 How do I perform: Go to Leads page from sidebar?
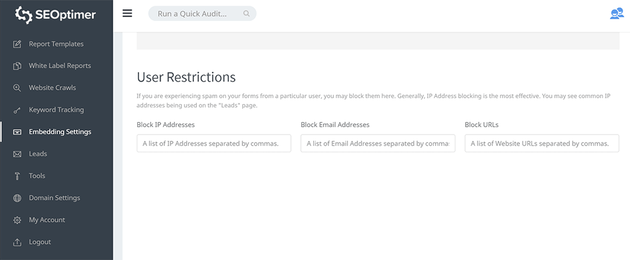pyautogui.click(x=38, y=154)
